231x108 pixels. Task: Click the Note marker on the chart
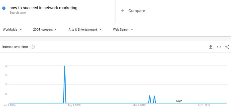click(179, 101)
